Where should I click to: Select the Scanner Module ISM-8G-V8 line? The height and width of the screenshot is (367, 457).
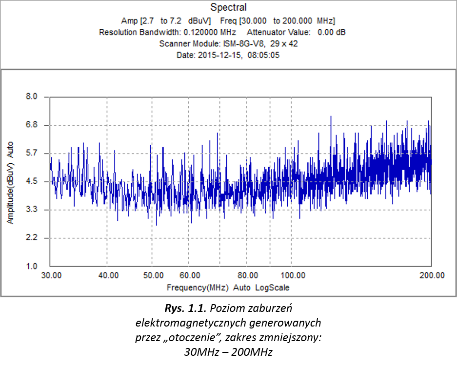pyautogui.click(x=228, y=43)
